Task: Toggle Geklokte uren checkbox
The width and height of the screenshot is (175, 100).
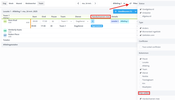Action: [x=141, y=35]
